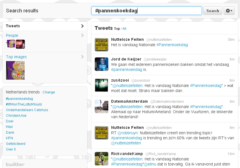The image size is (240, 168).
Task: Open the RickvandeKamp profile name
Action: click(127, 154)
